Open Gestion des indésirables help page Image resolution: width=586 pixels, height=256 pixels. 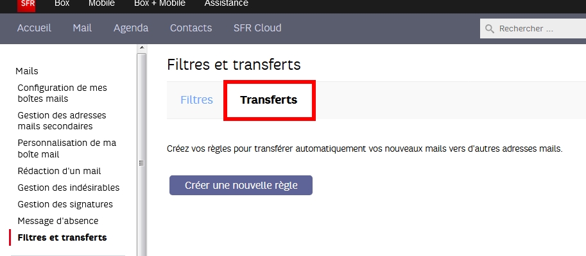(x=68, y=188)
